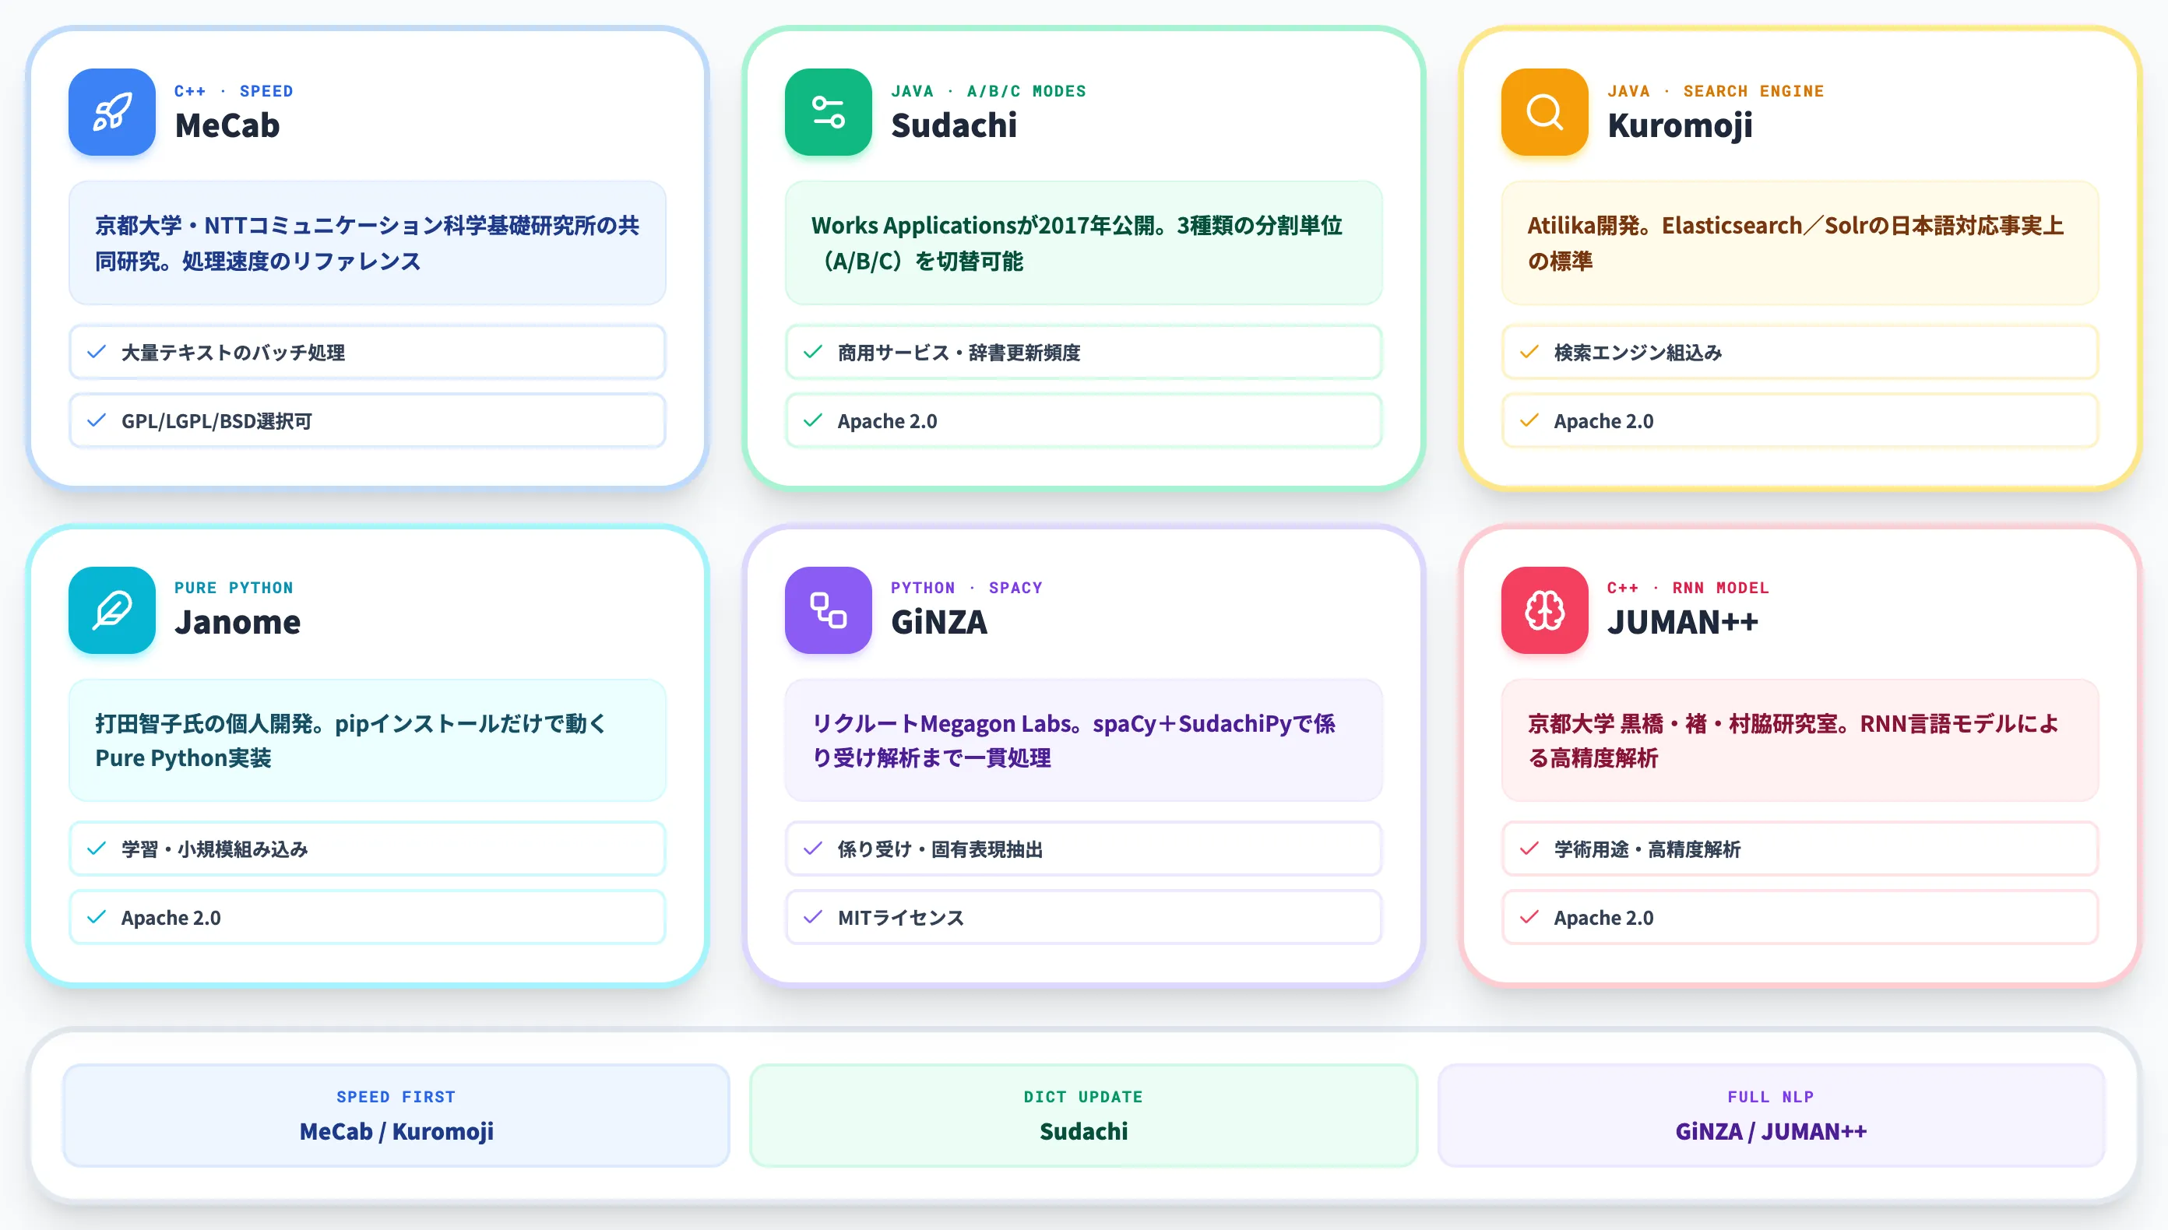2168x1230 pixels.
Task: Click the blue rocket icon for MeCab
Action: (111, 111)
